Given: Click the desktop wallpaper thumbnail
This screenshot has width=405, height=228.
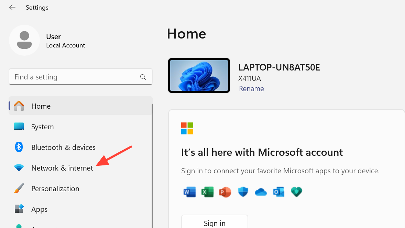Looking at the screenshot, I should 199,75.
